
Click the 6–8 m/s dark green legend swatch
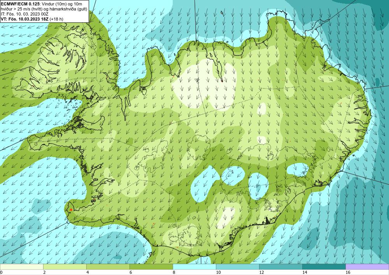tap(151, 267)
